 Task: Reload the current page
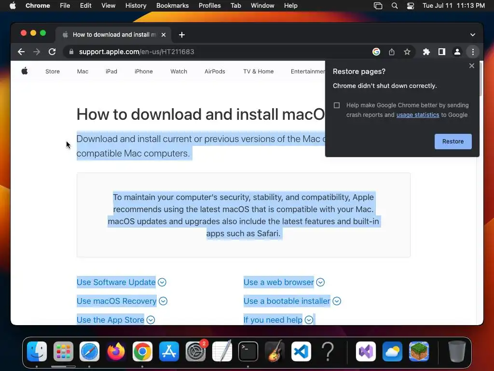[x=52, y=52]
